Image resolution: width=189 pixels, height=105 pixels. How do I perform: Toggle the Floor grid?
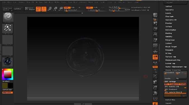pyautogui.click(x=155, y=51)
